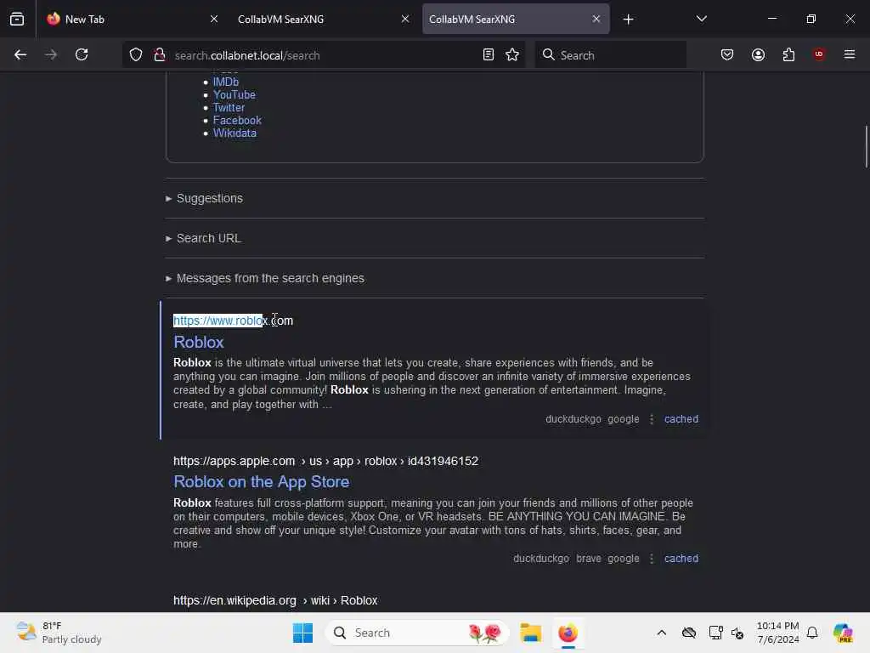Click duckduckgo label on Roblox result
This screenshot has width=870, height=653.
point(573,419)
